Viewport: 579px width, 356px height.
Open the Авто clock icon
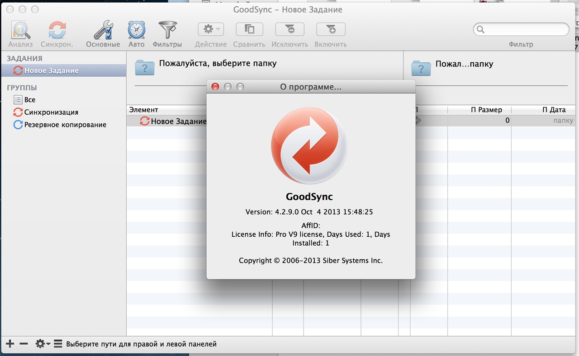(136, 30)
